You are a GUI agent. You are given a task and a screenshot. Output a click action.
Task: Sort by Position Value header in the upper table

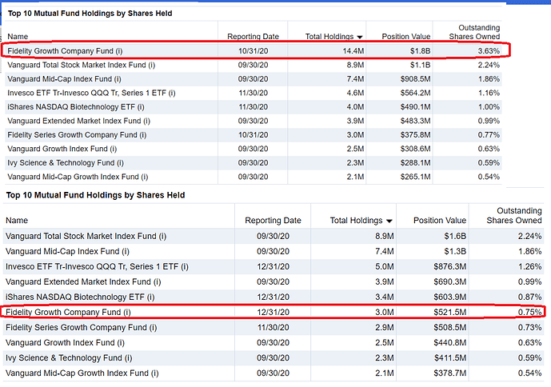click(406, 37)
